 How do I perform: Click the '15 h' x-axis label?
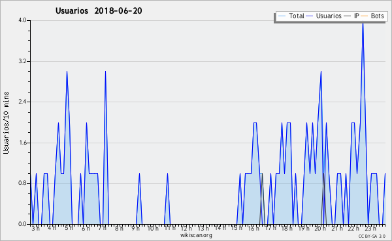pos(237,228)
